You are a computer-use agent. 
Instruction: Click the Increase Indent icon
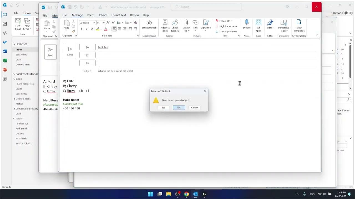pyautogui.click(x=136, y=29)
